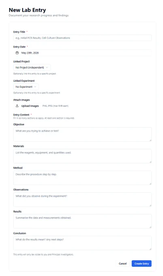
Task: Click into the Conclusion text area
Action: pos(82,243)
